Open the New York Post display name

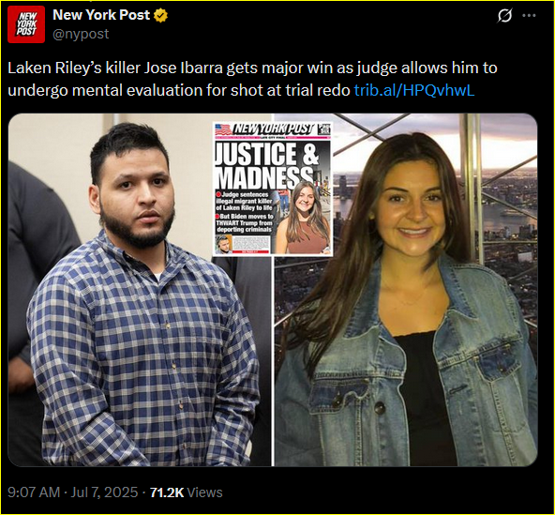coord(101,15)
